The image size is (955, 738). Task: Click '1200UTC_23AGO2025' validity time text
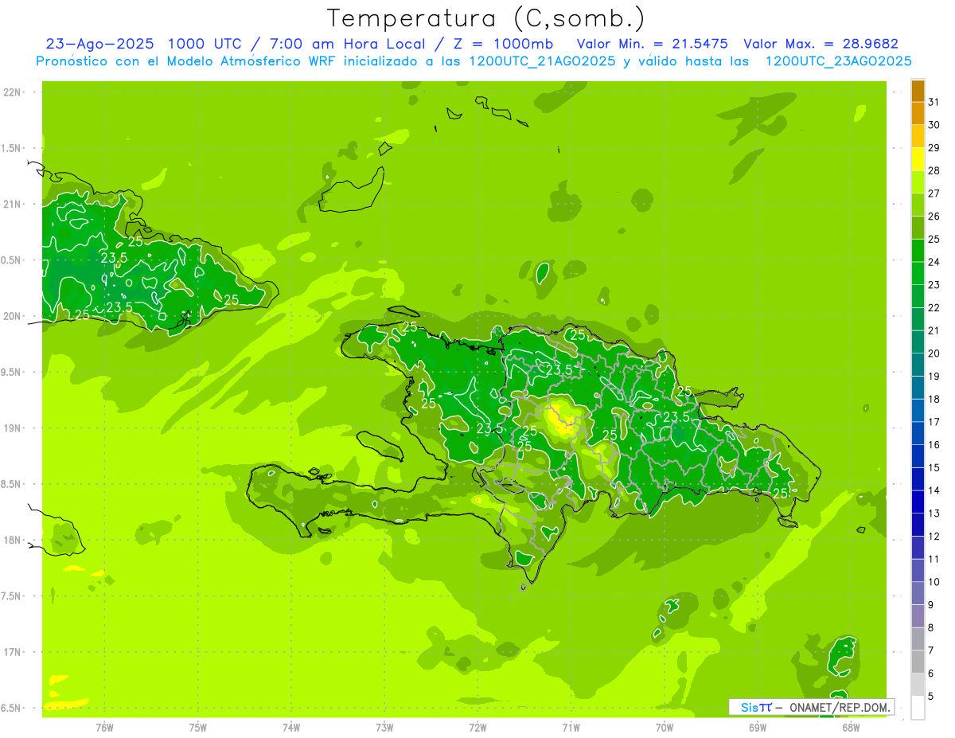[838, 61]
